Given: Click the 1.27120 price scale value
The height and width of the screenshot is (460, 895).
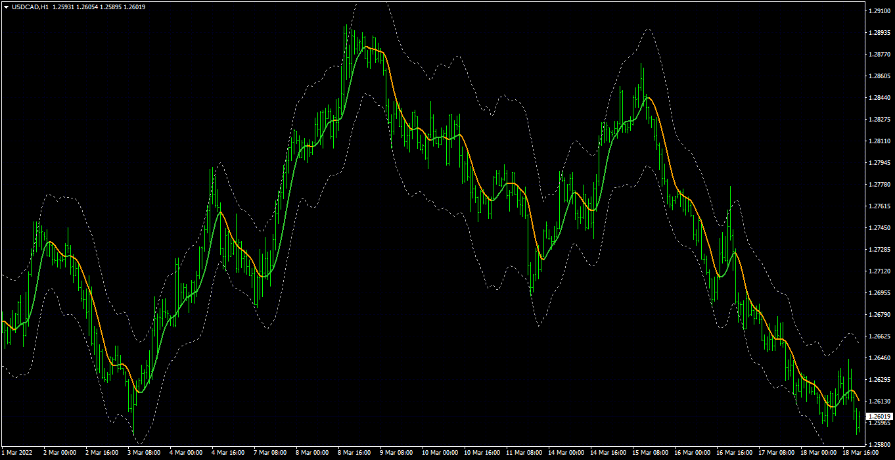Looking at the screenshot, I should 879,271.
